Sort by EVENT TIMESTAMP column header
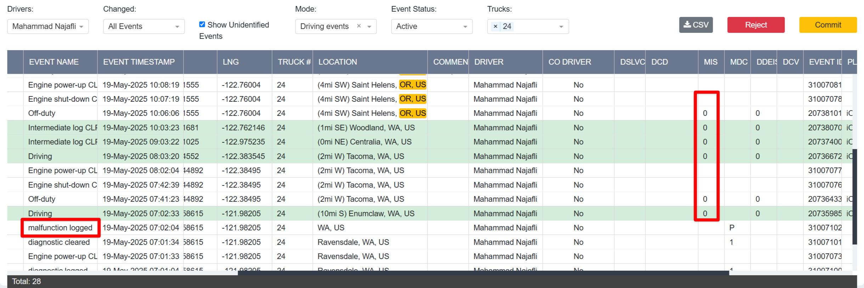 pyautogui.click(x=140, y=62)
